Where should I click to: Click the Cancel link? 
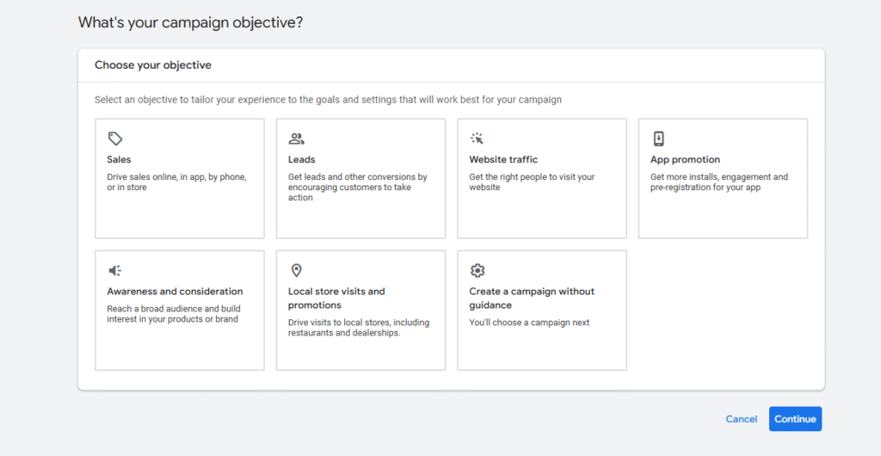click(x=741, y=419)
